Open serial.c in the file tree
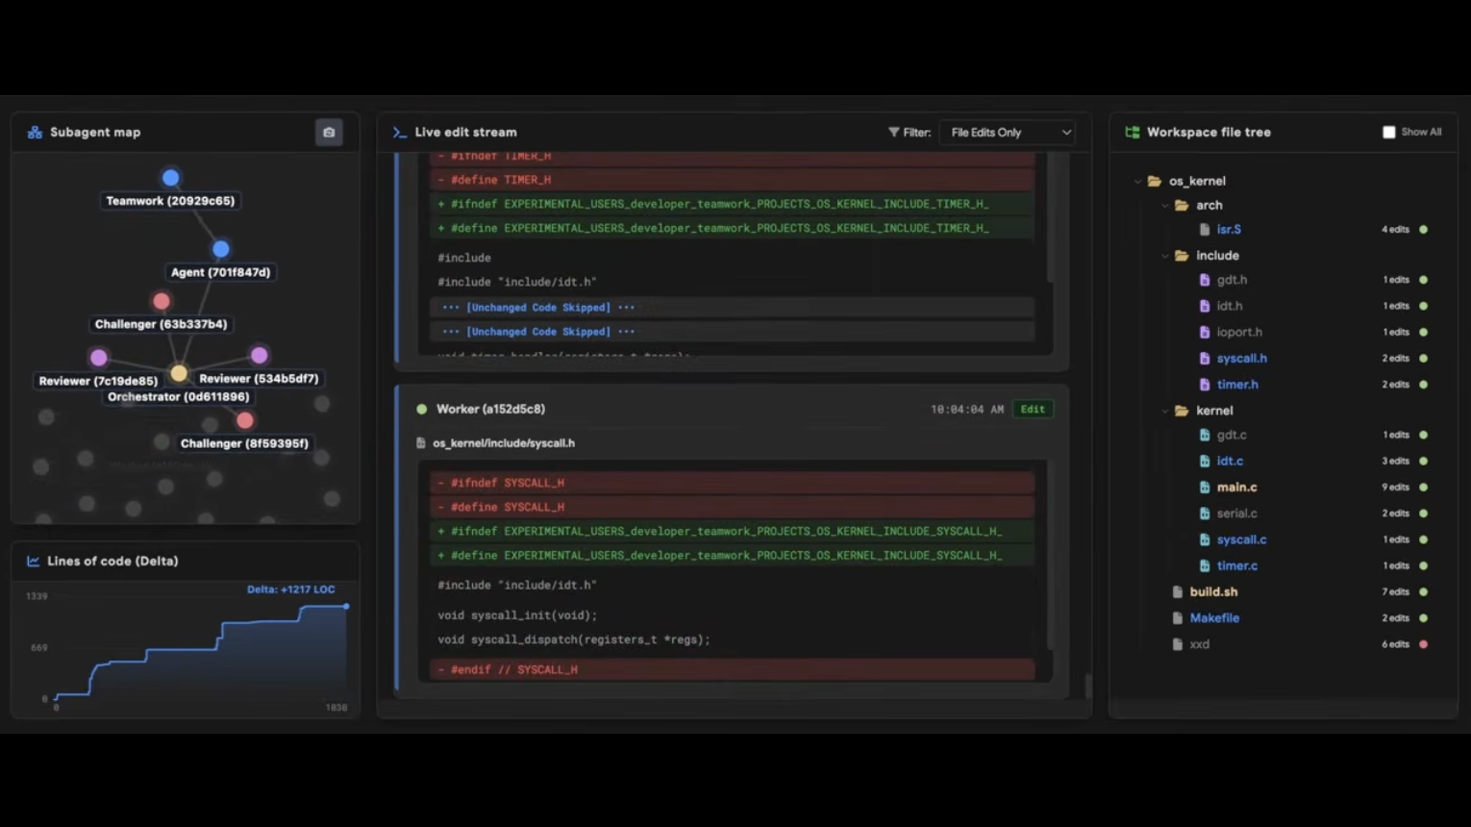The height and width of the screenshot is (827, 1471). click(x=1236, y=514)
